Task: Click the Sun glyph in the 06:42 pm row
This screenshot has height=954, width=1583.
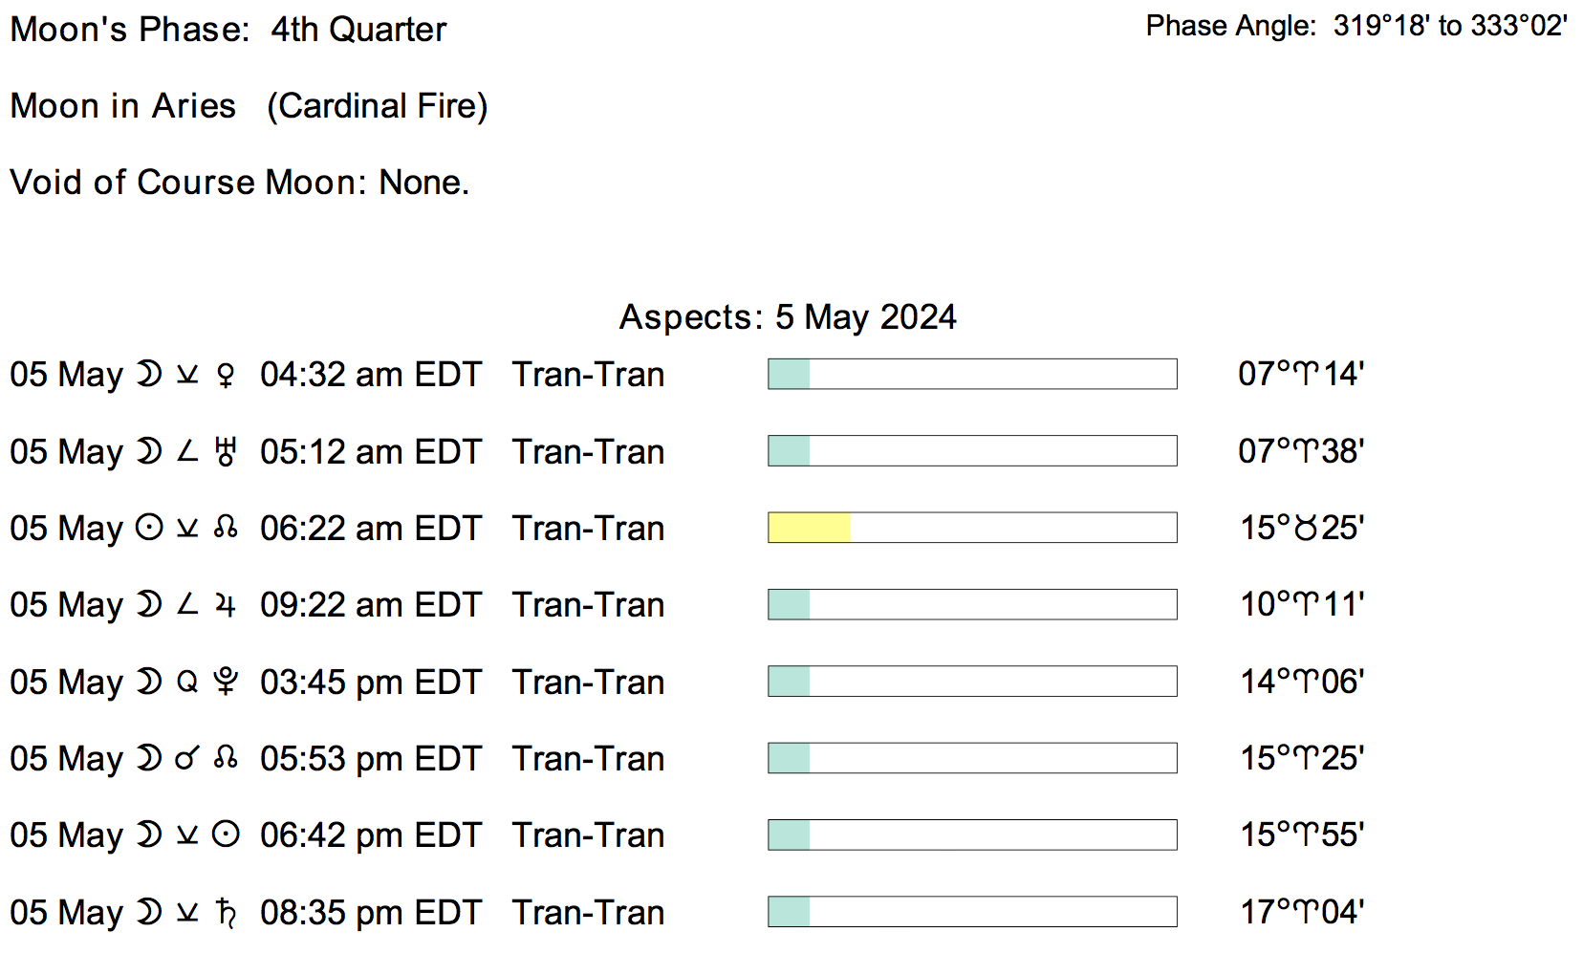Action: [x=226, y=835]
